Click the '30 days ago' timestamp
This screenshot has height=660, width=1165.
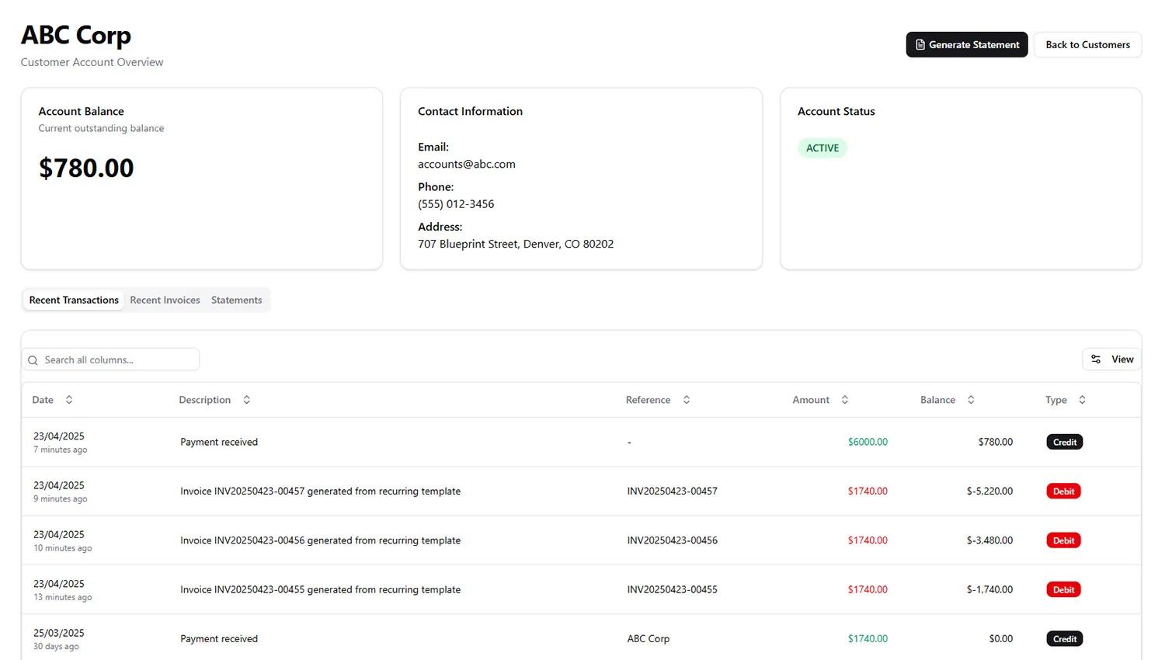point(56,647)
